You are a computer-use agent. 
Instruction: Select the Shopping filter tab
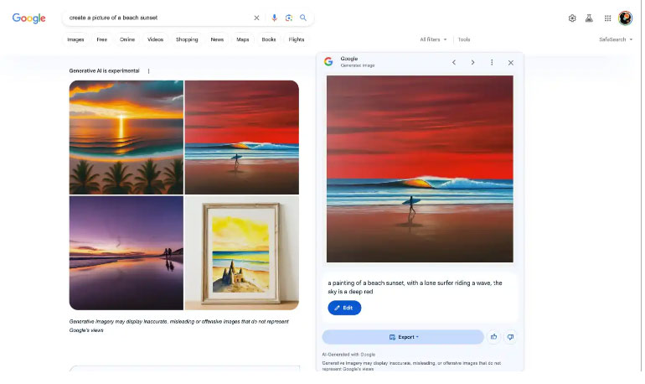(x=187, y=39)
